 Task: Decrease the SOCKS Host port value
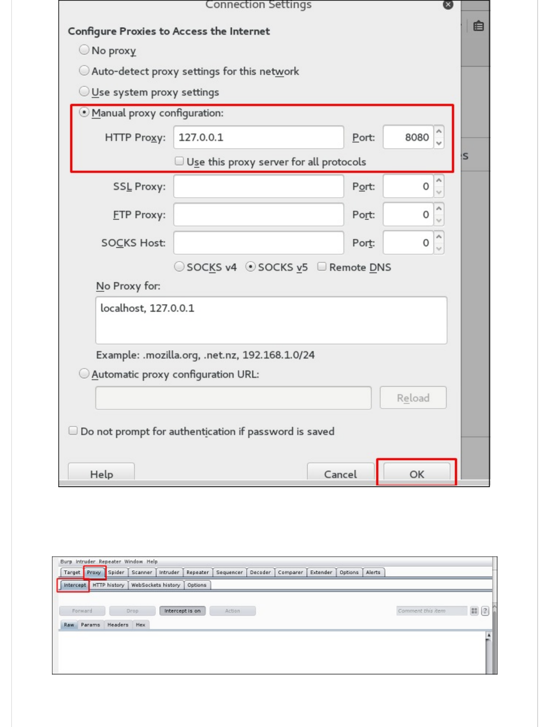pos(439,249)
